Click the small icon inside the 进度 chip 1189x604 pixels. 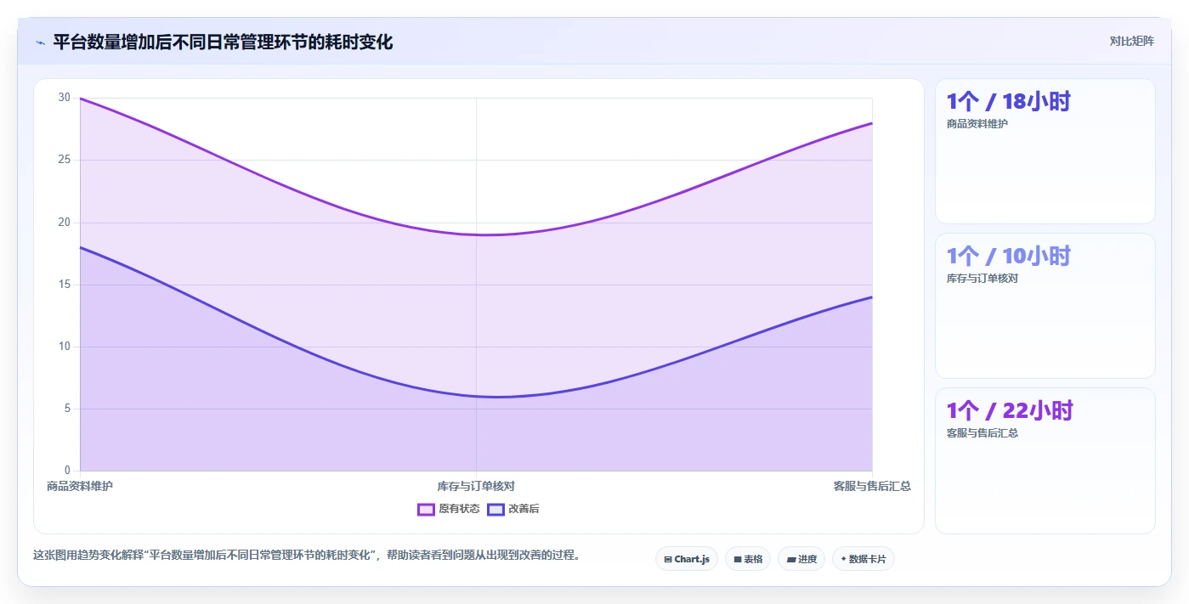791,559
